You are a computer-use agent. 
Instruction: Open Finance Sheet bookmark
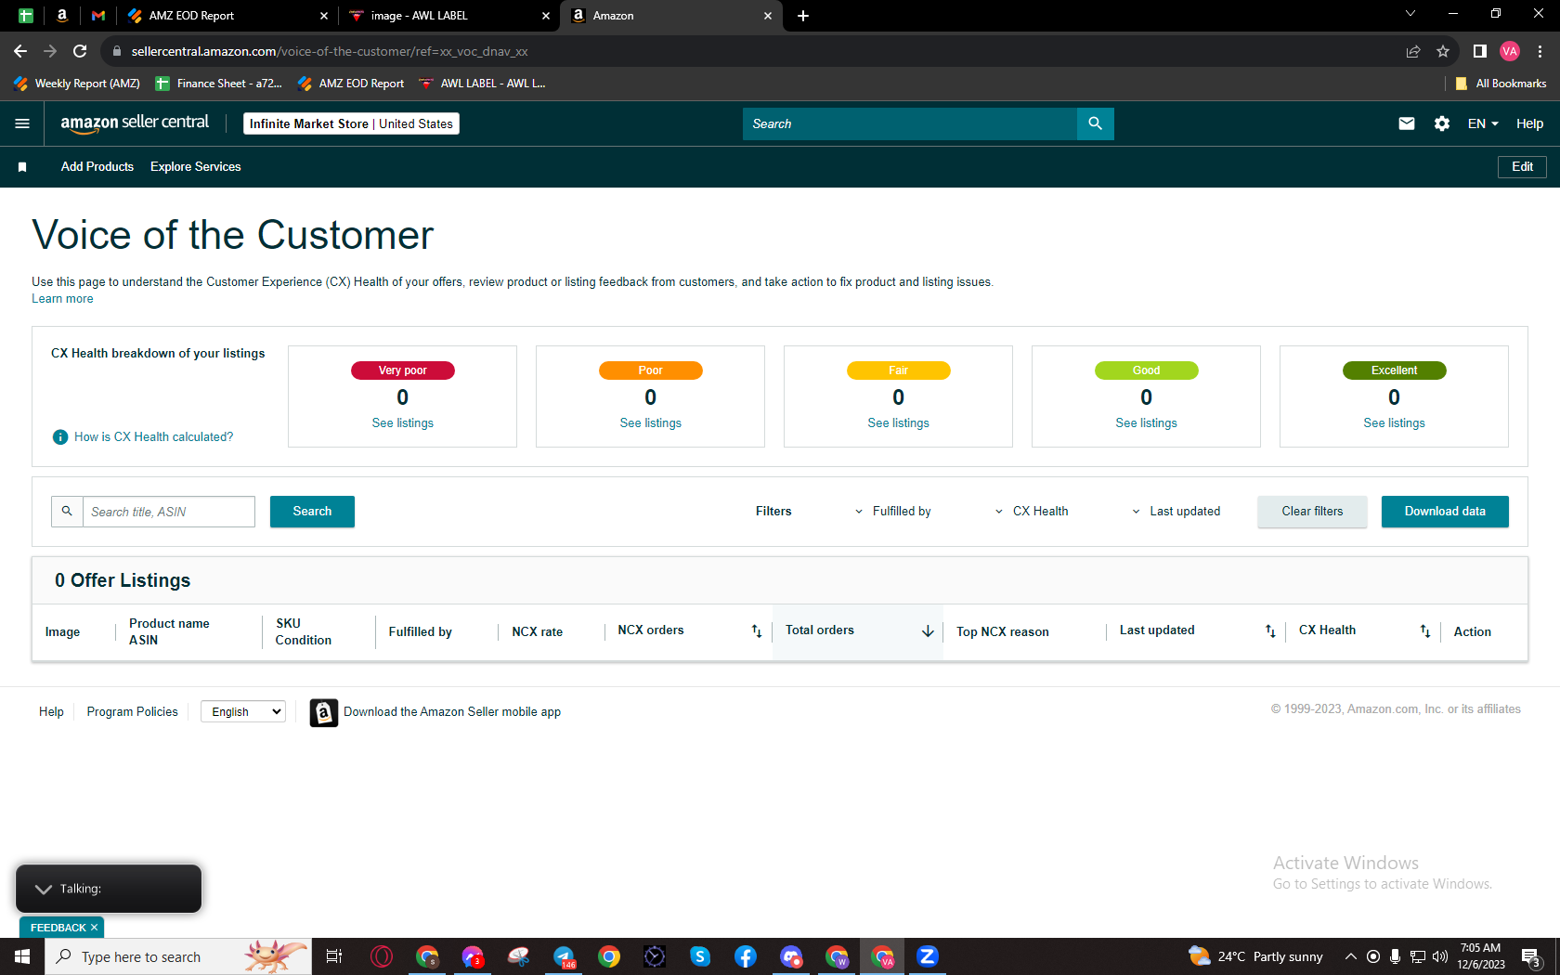[x=218, y=84]
